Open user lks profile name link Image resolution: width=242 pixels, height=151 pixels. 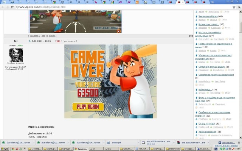pos(16,41)
